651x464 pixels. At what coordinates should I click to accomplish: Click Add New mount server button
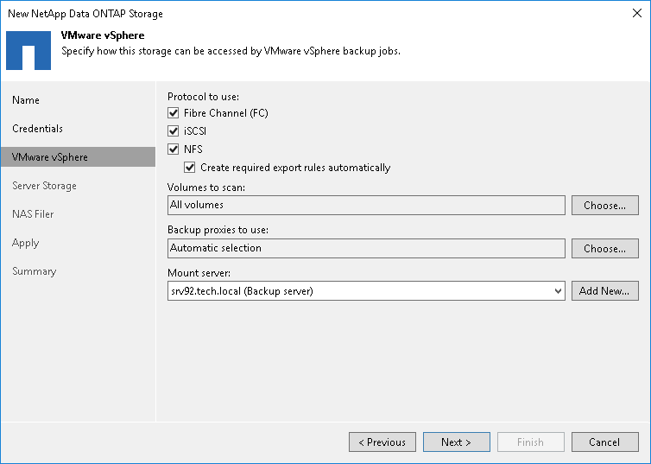(604, 291)
